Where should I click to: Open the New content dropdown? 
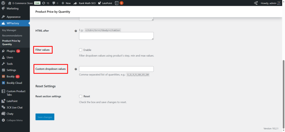tap(66, 3)
